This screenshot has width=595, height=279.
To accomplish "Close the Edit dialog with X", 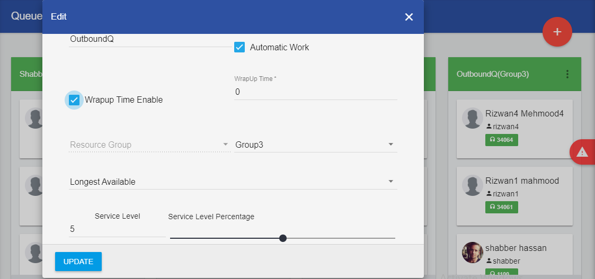I will (408, 17).
